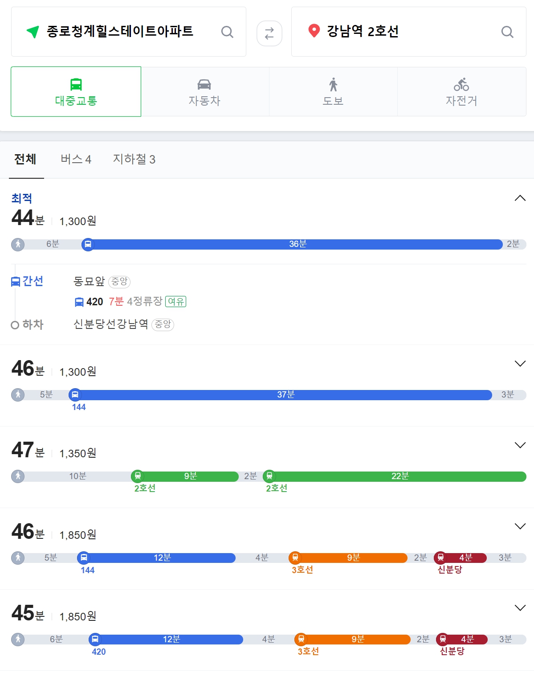Click the 36분 bus segment bar
534x681 pixels.
298,244
